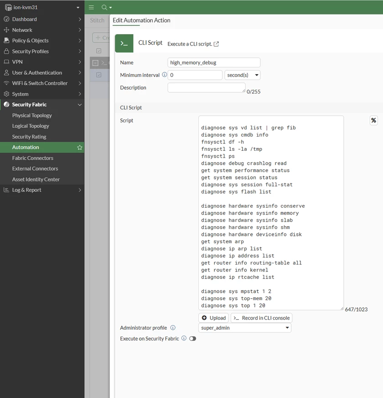Open Security Rating page
Image resolution: width=383 pixels, height=398 pixels.
click(x=29, y=137)
